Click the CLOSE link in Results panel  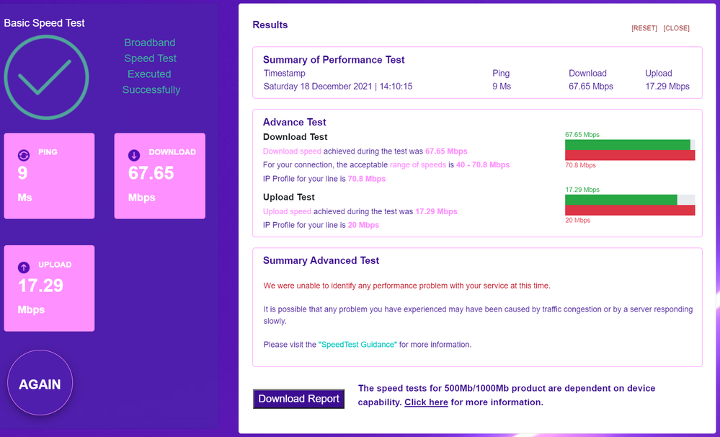676,28
